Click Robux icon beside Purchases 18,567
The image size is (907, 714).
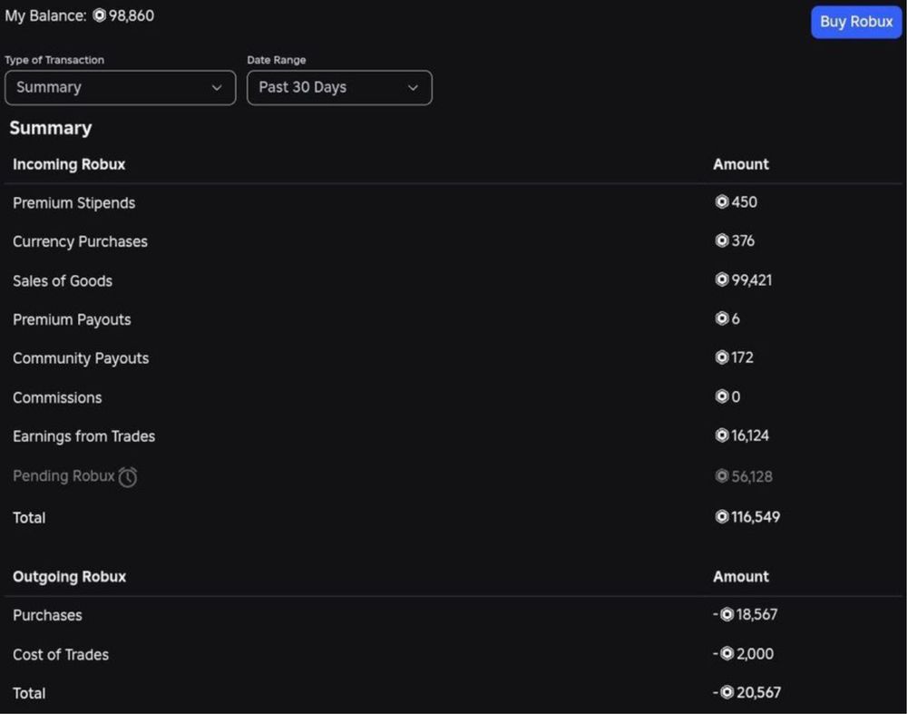pyautogui.click(x=727, y=614)
